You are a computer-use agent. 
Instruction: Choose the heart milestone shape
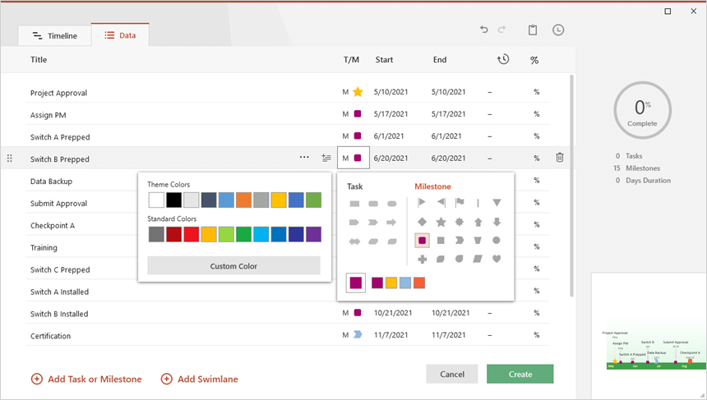pyautogui.click(x=497, y=260)
